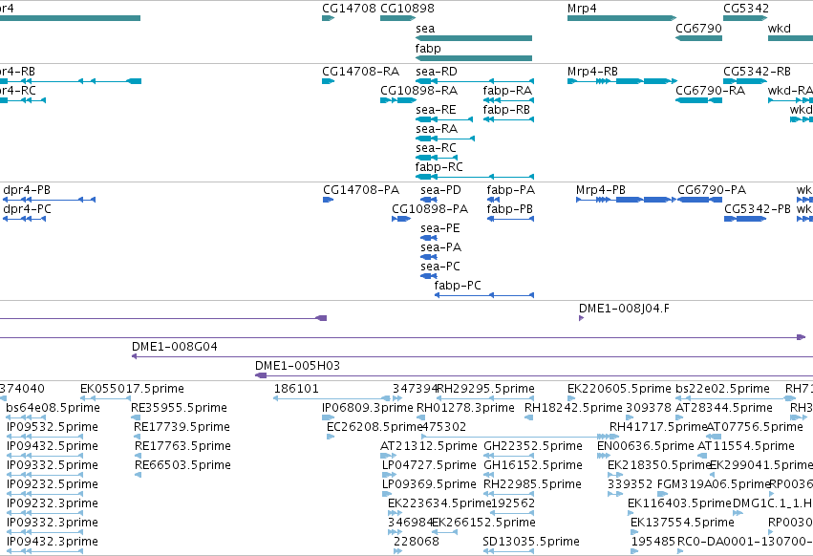The height and width of the screenshot is (556, 813).
Task: Select the dpr4-PC protein label
Action: click(27, 209)
